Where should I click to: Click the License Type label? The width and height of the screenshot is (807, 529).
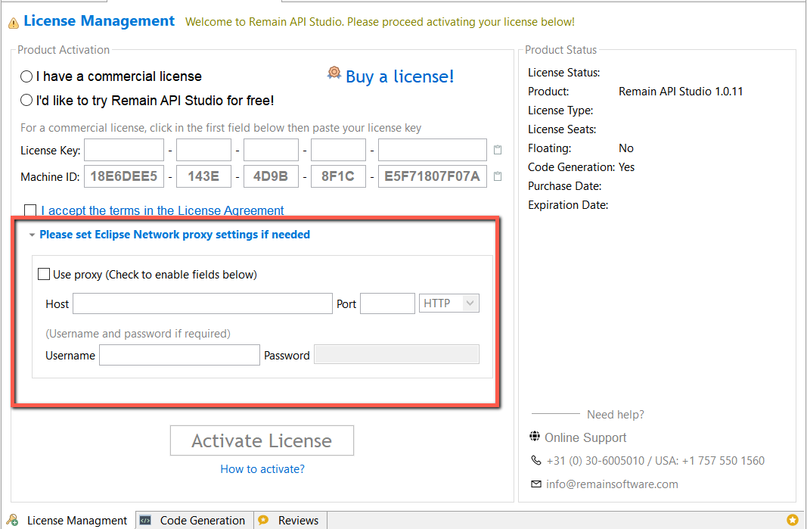pos(560,110)
